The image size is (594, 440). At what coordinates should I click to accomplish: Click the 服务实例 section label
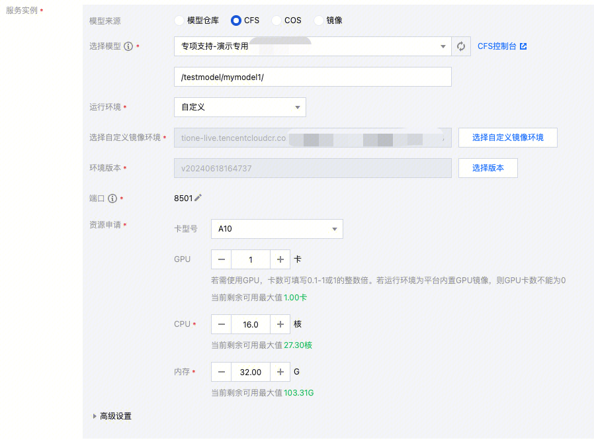point(22,11)
